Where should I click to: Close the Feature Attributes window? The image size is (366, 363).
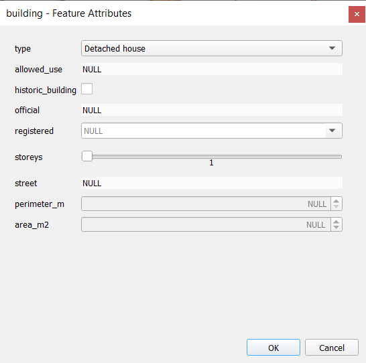[357, 14]
